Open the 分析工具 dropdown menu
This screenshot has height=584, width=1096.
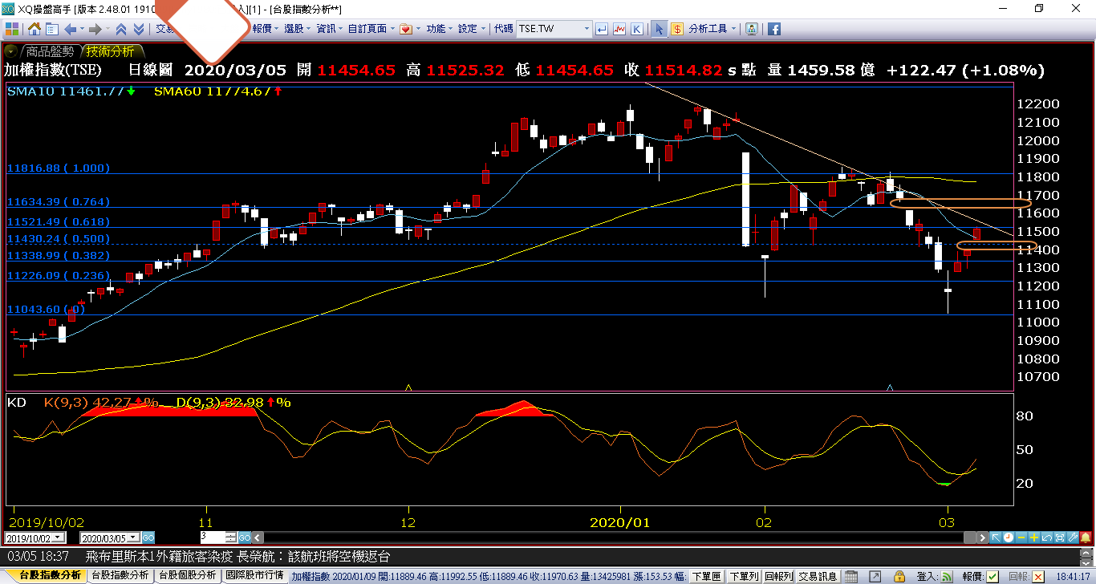(x=712, y=29)
